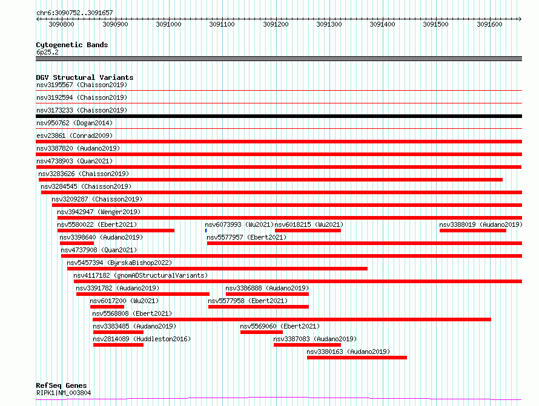Screen dimensions: 539x406
Task: Click the 3091600 ruler position label
Action: click(489, 24)
